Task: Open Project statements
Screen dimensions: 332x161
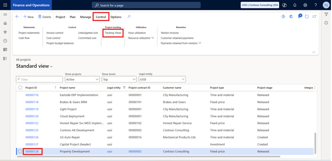Action: (29, 33)
